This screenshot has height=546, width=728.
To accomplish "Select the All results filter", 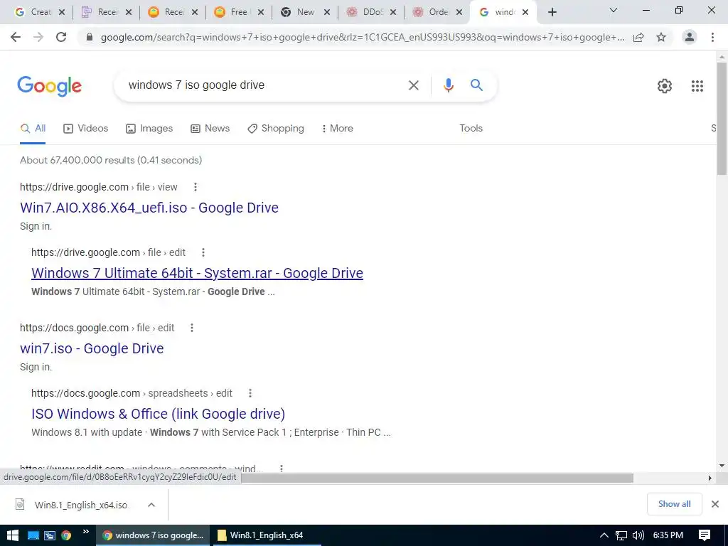I will pyautogui.click(x=33, y=129).
